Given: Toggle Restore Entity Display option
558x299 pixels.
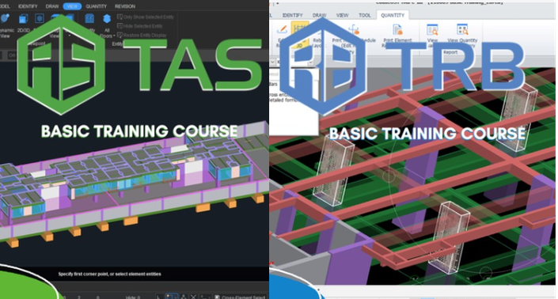Looking at the screenshot, I should pyautogui.click(x=142, y=35).
